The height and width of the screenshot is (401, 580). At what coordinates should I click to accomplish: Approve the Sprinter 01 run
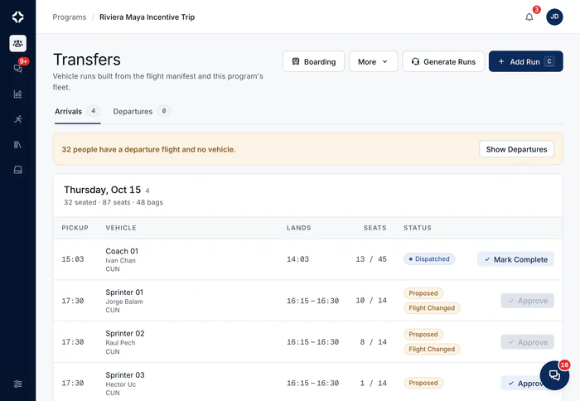tap(528, 301)
